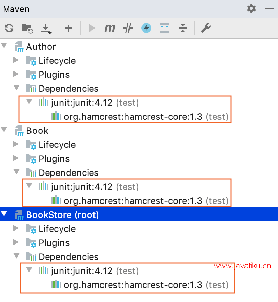Select hamcrest-core dependency under Book
The width and height of the screenshot is (278, 302).
[133, 200]
